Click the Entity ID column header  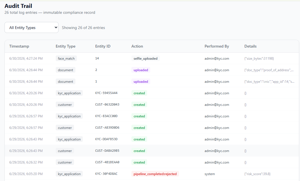pos(103,46)
